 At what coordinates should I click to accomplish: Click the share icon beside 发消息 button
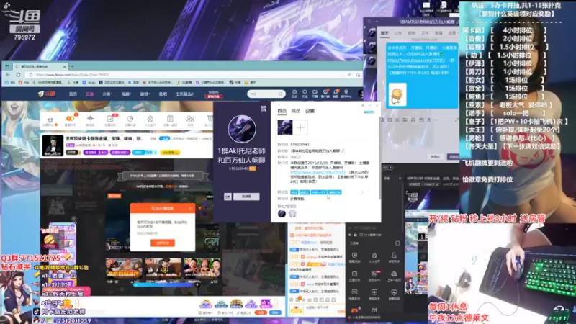click(x=228, y=197)
